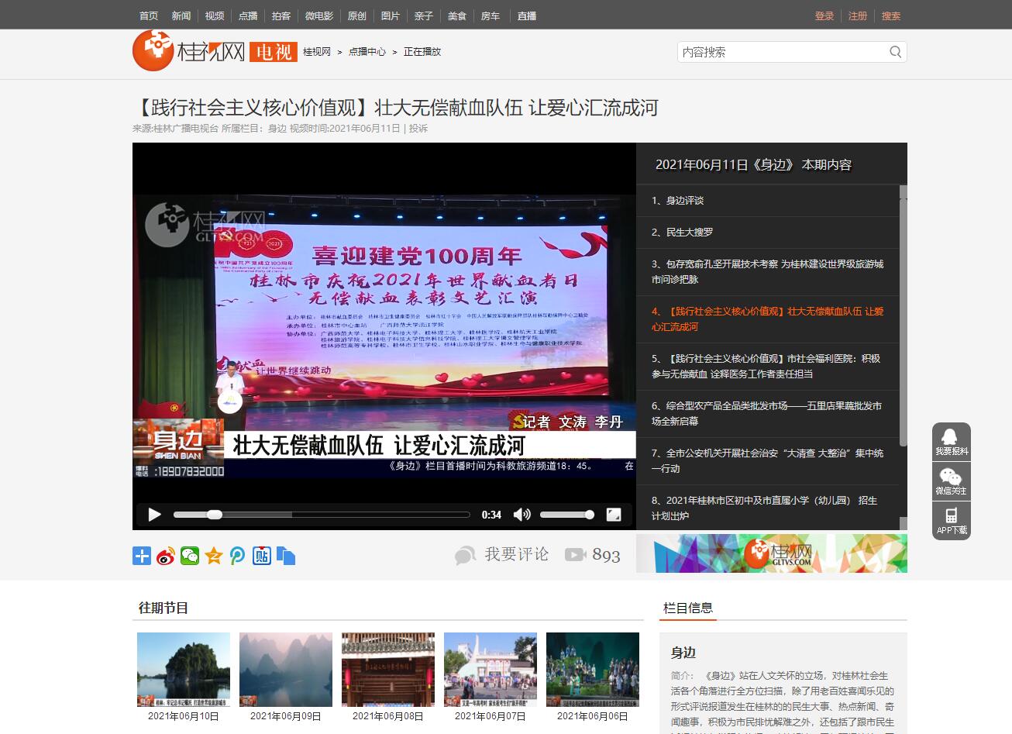1012x734 pixels.
Task: Click the search magnifier icon
Action: [x=895, y=52]
